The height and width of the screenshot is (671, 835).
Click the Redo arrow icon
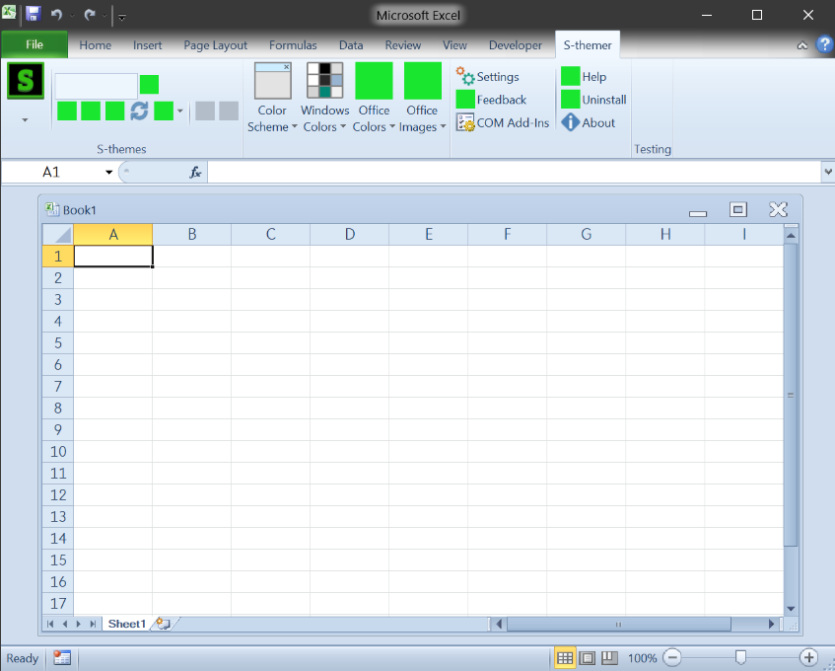click(90, 15)
